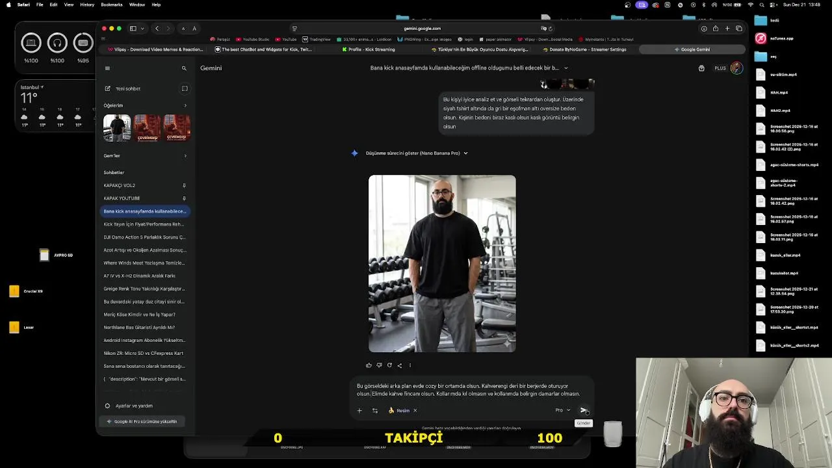
Task: Select Crucial X9 drive on desktop
Action: [26, 291]
